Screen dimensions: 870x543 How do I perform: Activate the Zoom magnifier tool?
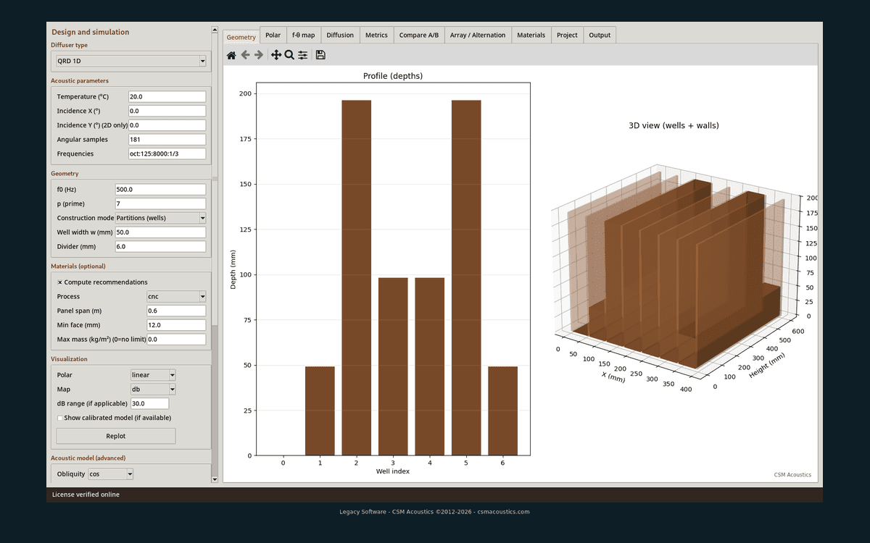point(289,55)
